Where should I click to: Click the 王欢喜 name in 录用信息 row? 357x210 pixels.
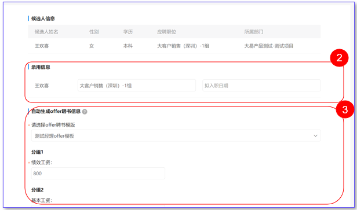tap(42, 86)
